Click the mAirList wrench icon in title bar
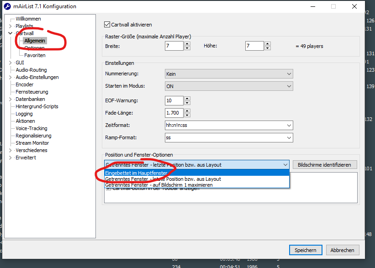Screen dimensions: 375x268 coord(7,6)
